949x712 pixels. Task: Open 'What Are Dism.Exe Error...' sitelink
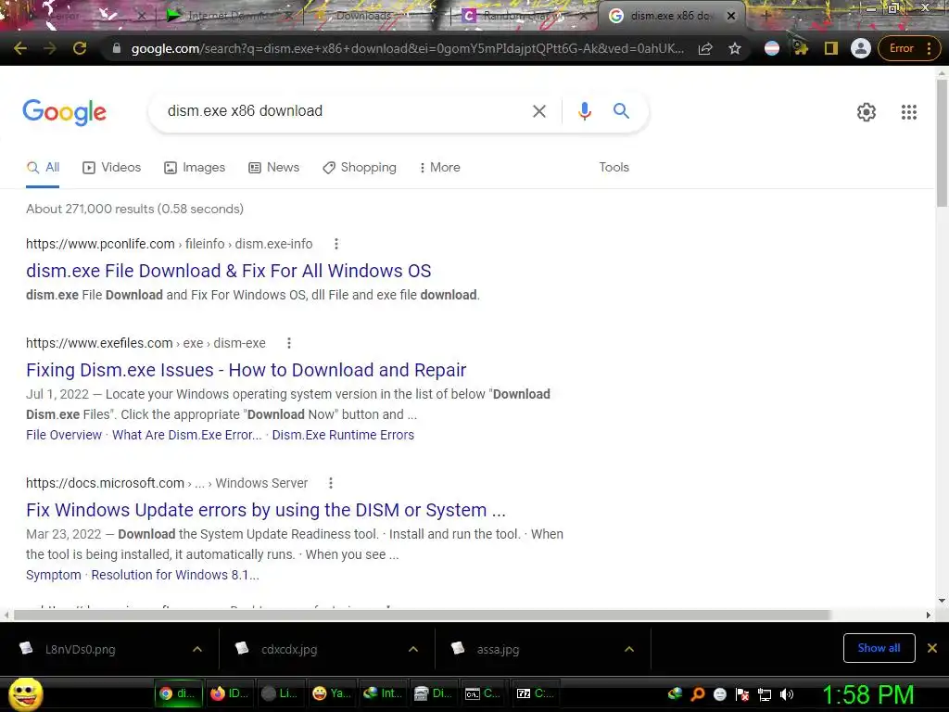tap(187, 435)
